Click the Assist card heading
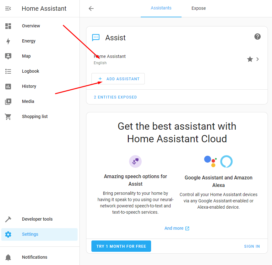 click(115, 38)
